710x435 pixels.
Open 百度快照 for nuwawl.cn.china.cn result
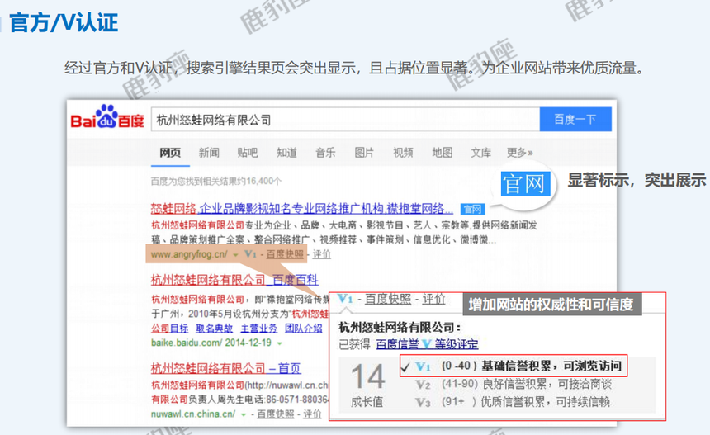pyautogui.click(x=275, y=414)
